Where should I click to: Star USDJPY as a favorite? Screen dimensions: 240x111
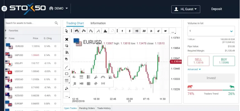55,63
